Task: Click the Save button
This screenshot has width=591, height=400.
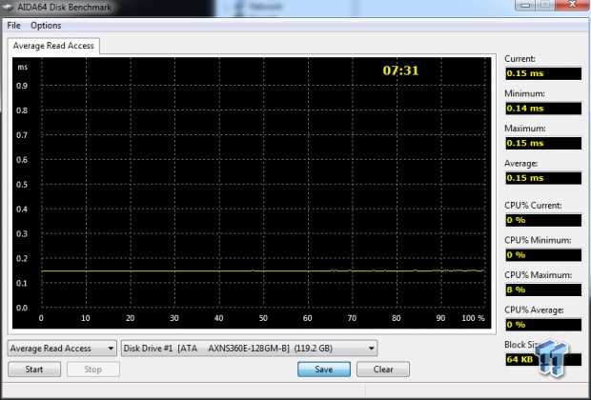Action: 324,370
